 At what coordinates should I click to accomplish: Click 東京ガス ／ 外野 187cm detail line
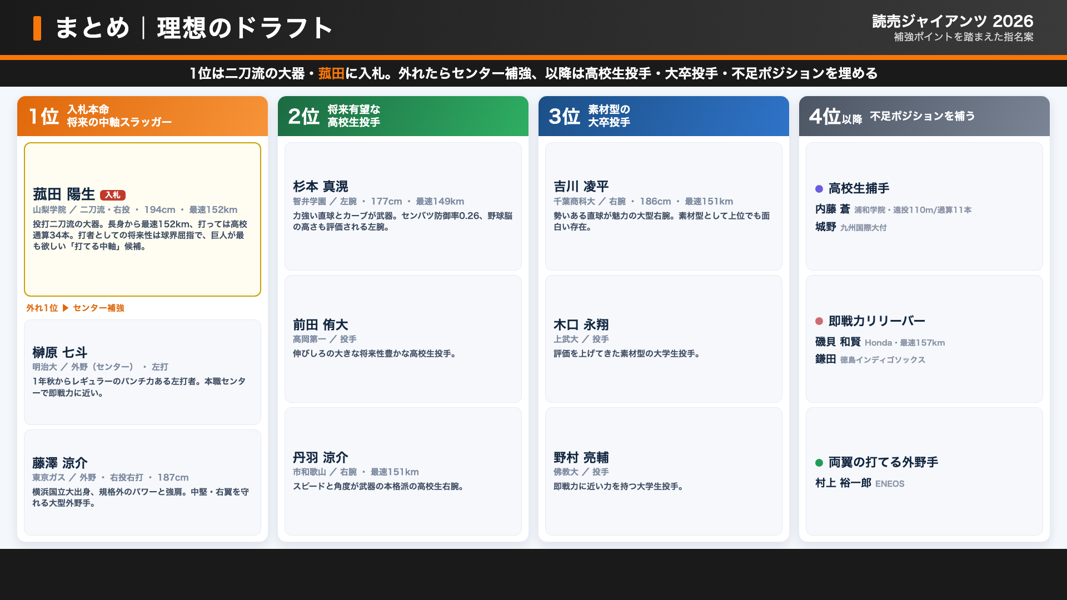[111, 477]
